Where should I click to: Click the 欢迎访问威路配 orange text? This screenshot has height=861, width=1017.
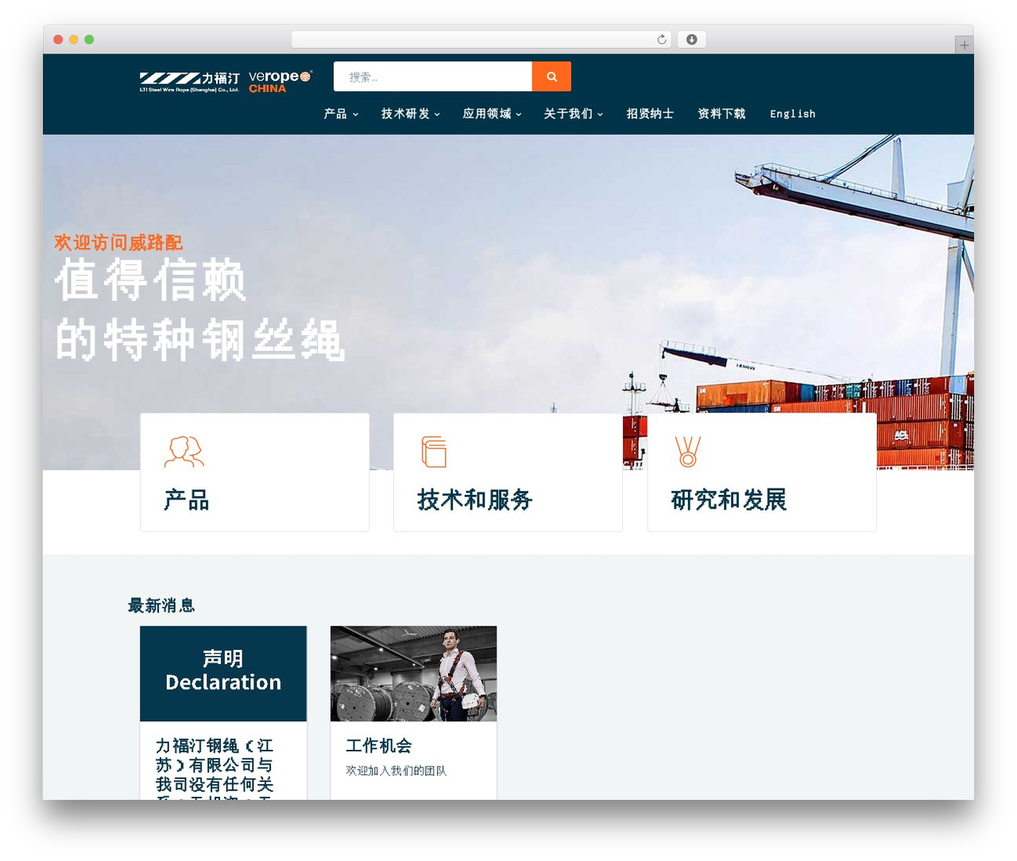(118, 242)
